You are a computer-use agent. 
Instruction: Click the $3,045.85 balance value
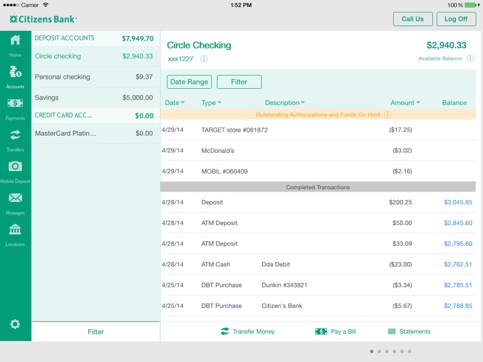tap(458, 202)
